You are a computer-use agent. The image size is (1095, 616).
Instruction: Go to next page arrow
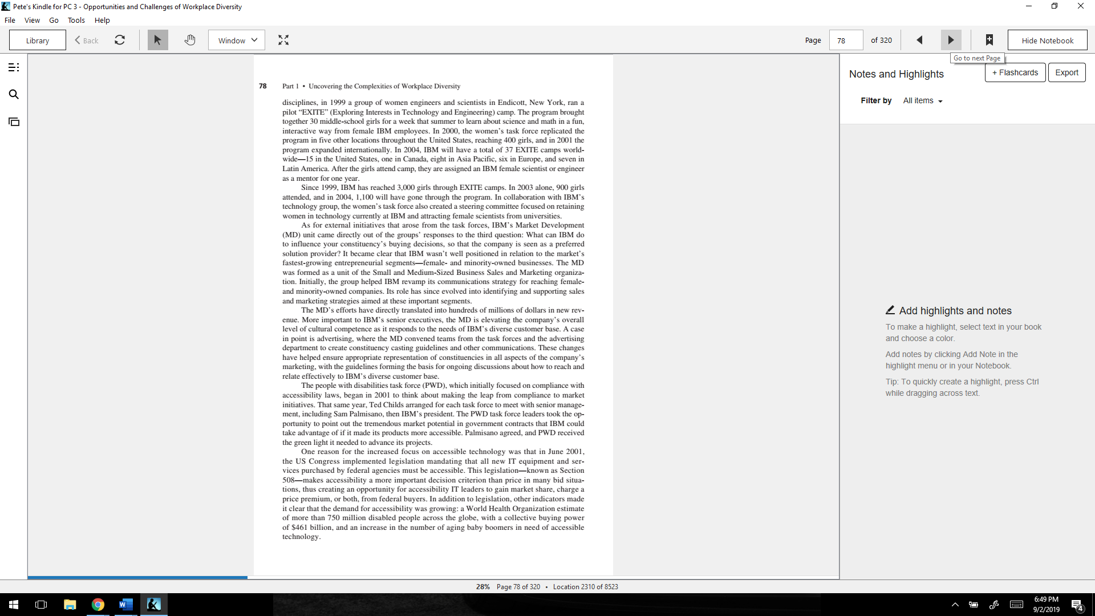951,40
